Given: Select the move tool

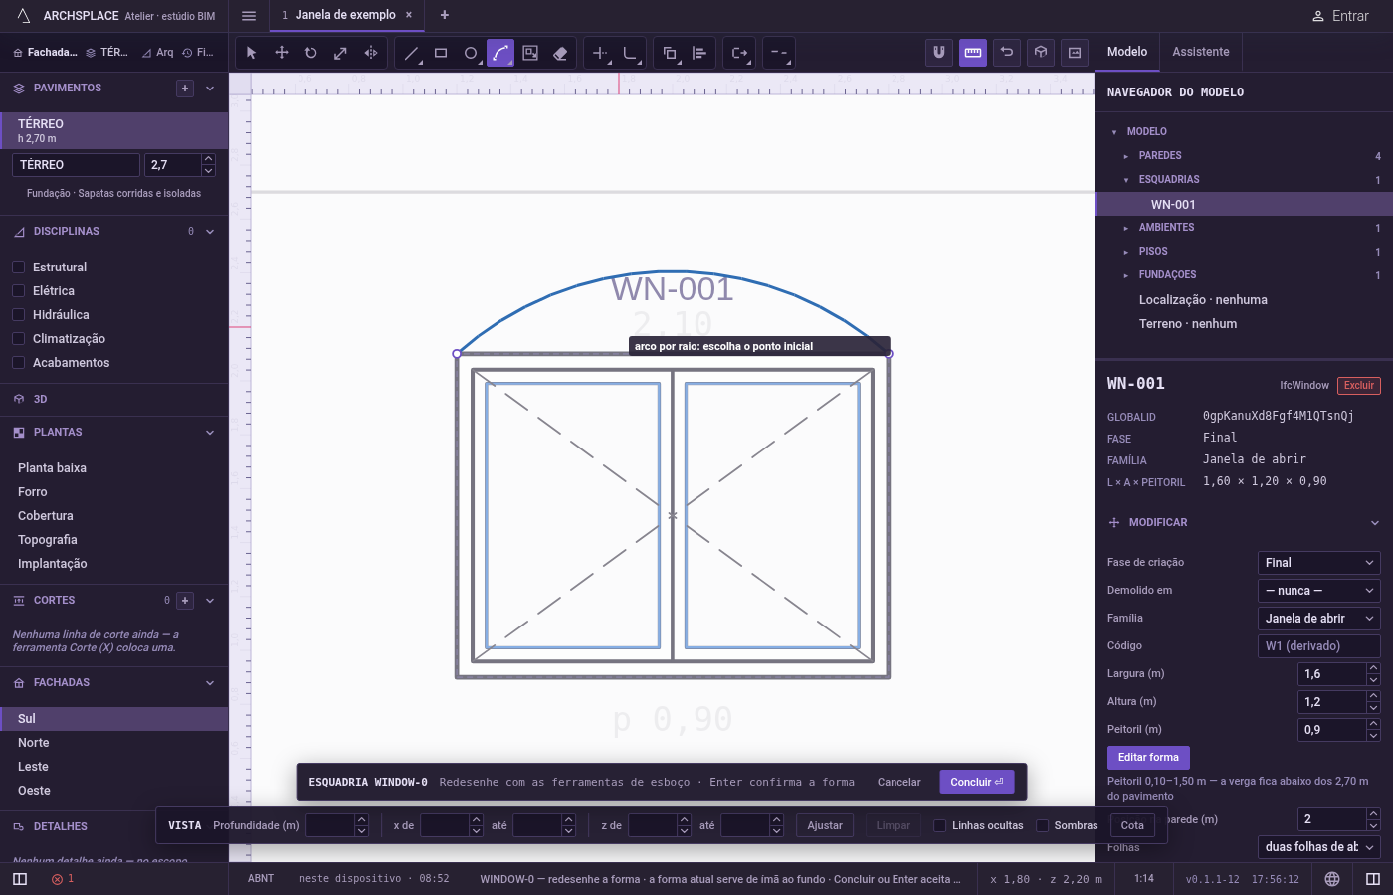Looking at the screenshot, I should (282, 53).
